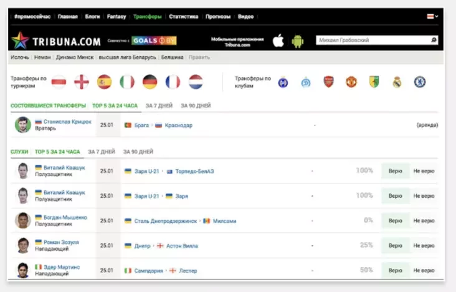Click Роман Зозуля player photo
This screenshot has width=456, height=292.
[x=23, y=245]
